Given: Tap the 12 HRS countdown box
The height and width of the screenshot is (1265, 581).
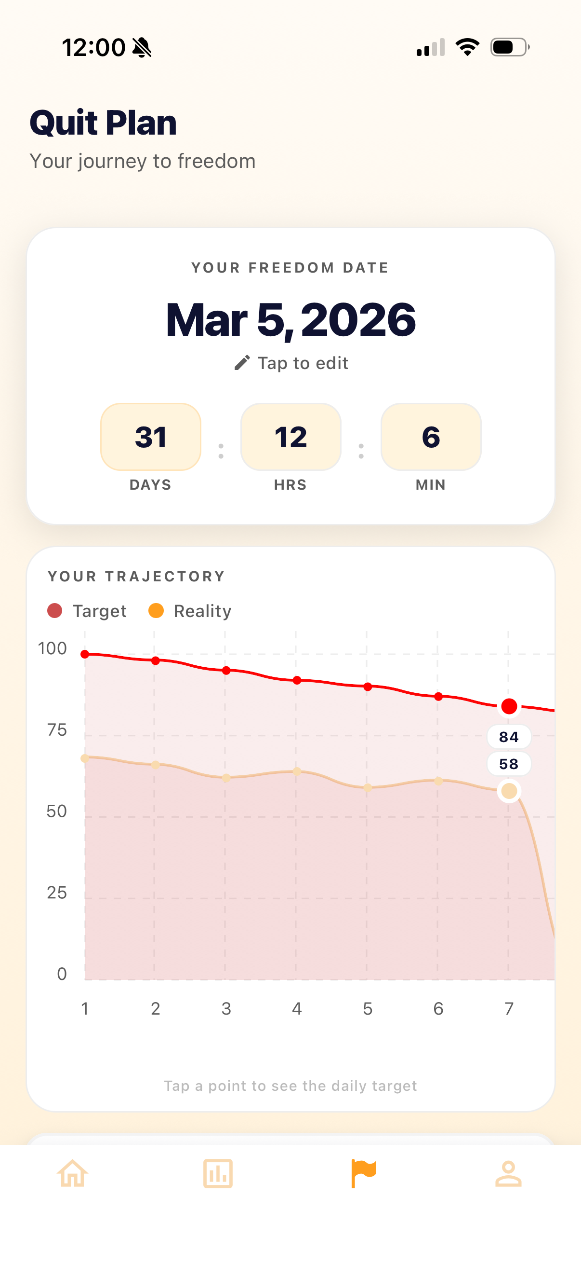Looking at the screenshot, I should [291, 437].
